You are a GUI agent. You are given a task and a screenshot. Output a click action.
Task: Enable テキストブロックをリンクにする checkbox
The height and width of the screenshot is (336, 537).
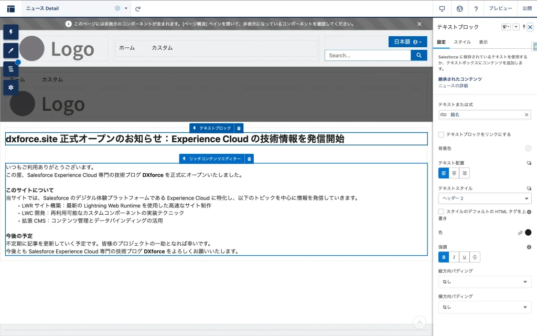click(x=441, y=134)
